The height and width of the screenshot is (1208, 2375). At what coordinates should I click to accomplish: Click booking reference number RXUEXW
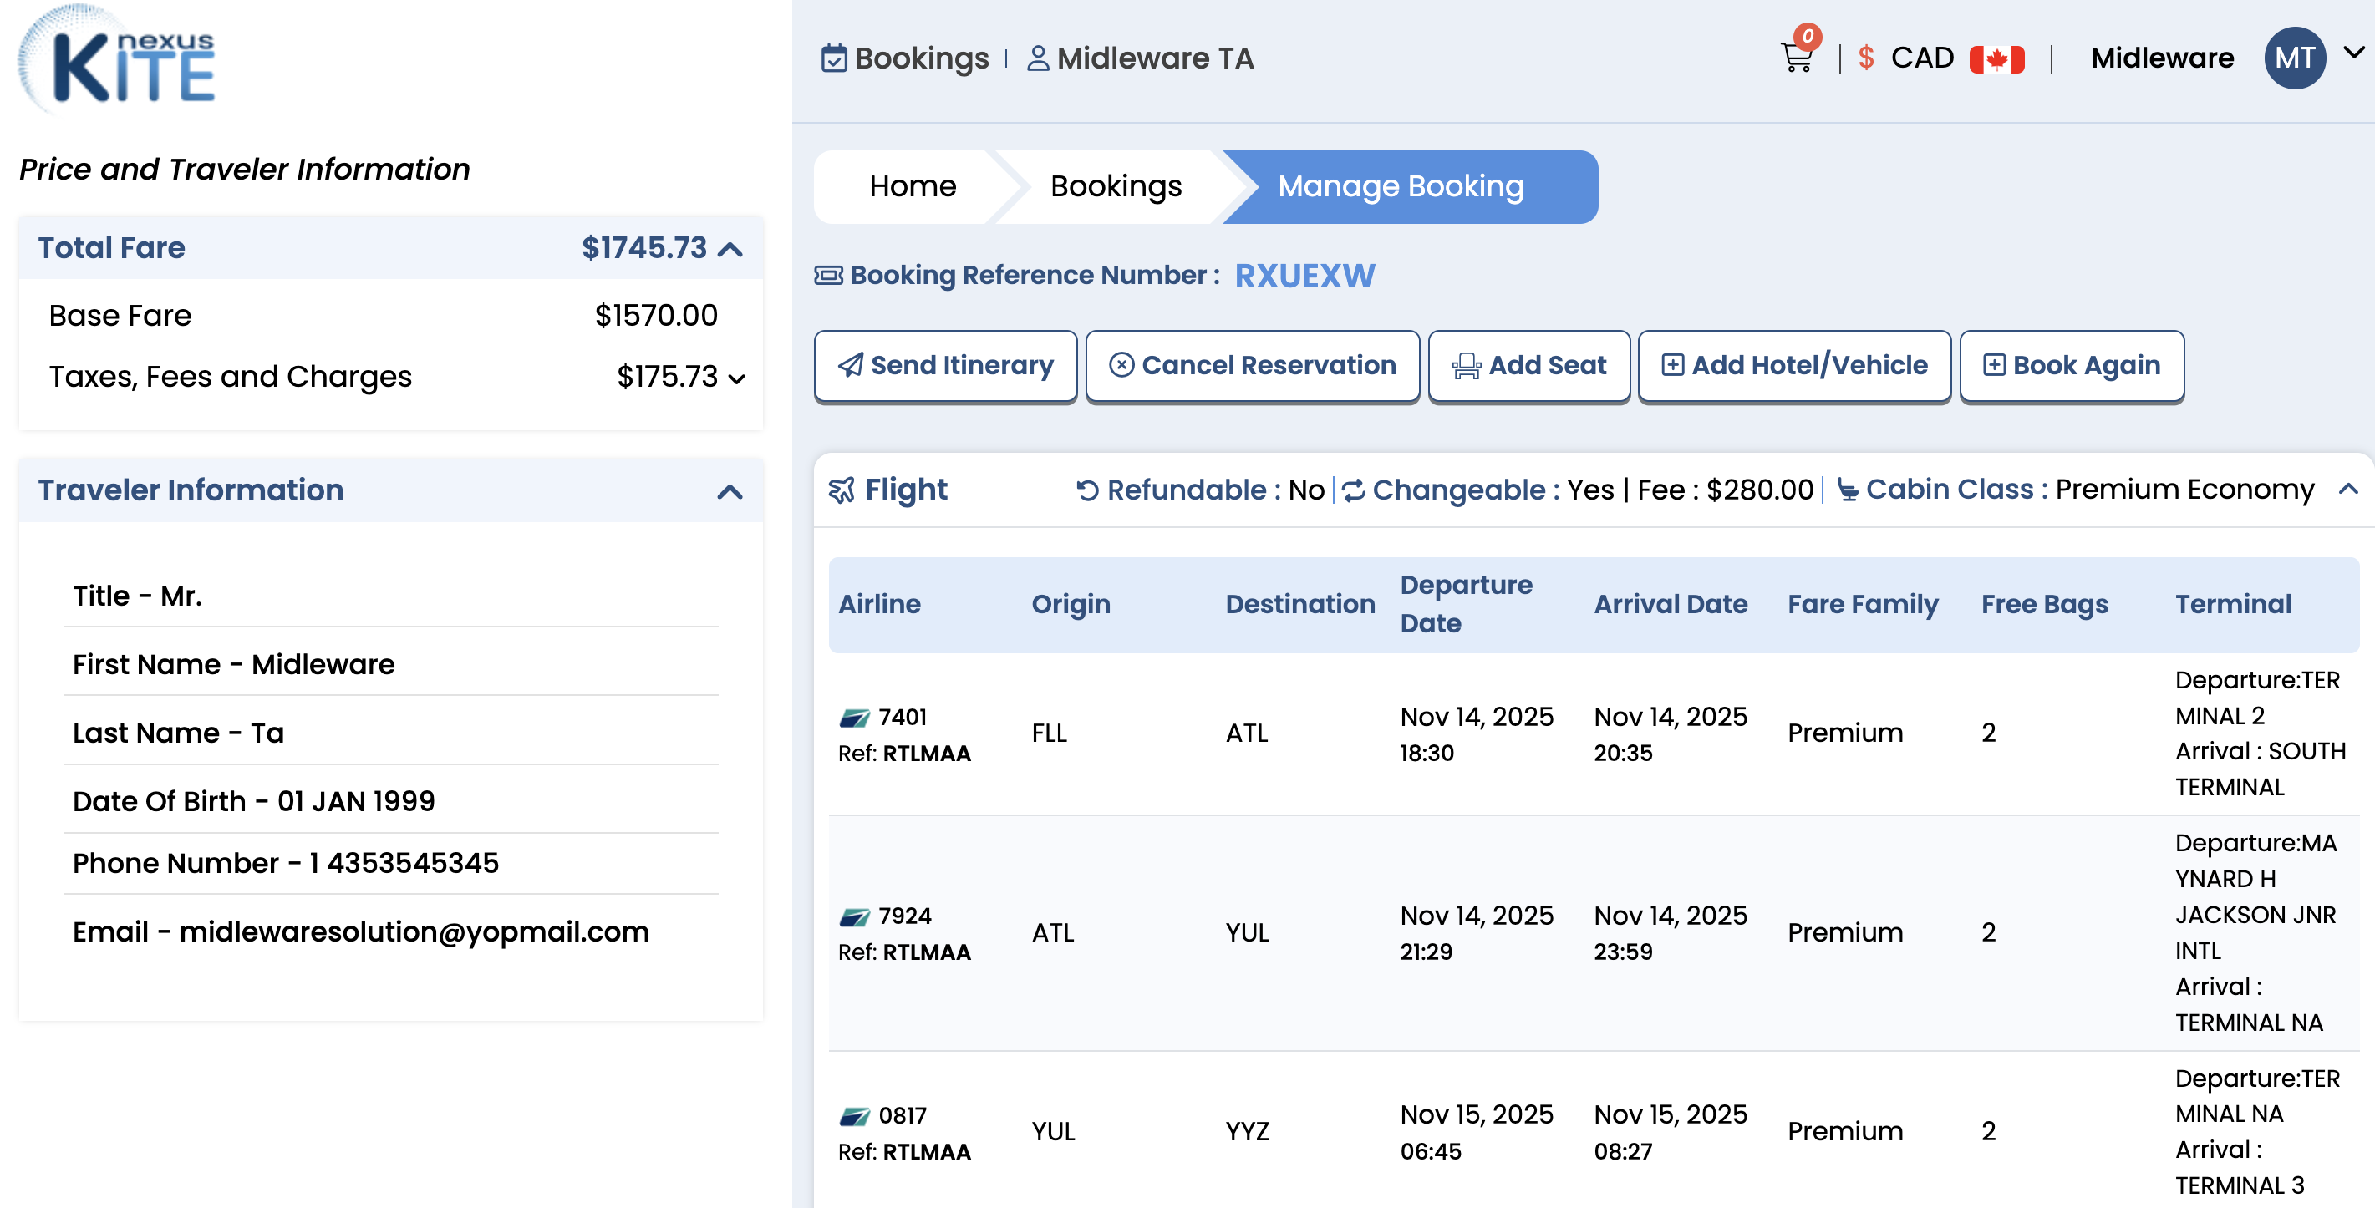pyautogui.click(x=1304, y=276)
